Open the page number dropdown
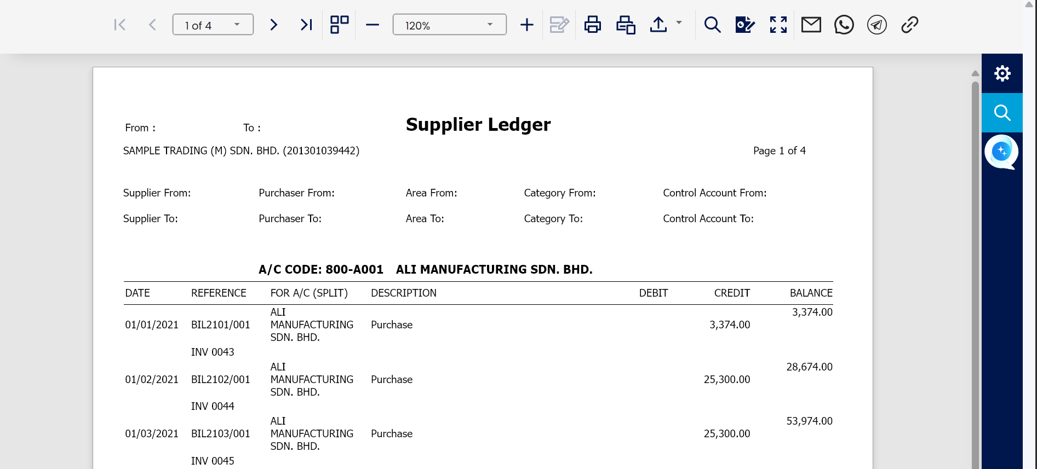This screenshot has height=469, width=1037. pyautogui.click(x=237, y=25)
